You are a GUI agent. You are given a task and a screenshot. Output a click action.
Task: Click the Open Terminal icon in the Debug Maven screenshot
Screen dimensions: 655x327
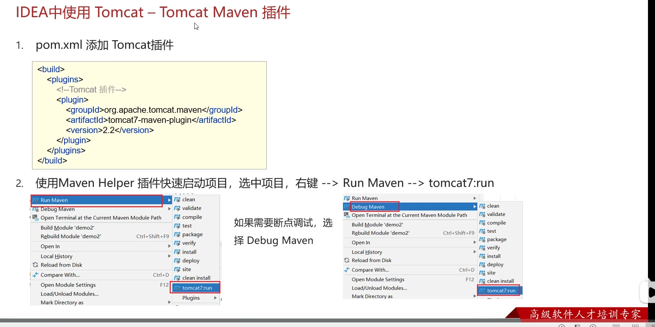(x=347, y=215)
